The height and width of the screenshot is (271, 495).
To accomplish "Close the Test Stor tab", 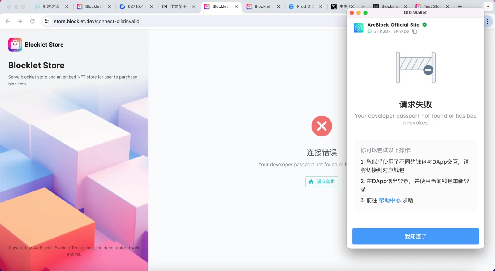I will [x=447, y=6].
